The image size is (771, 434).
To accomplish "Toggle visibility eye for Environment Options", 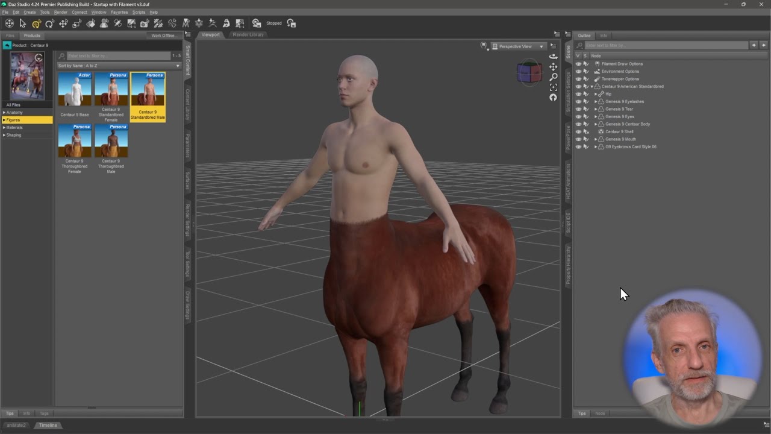I will click(x=578, y=71).
